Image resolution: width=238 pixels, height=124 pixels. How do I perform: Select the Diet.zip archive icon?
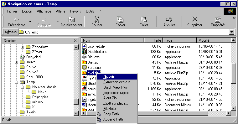tap(84, 62)
